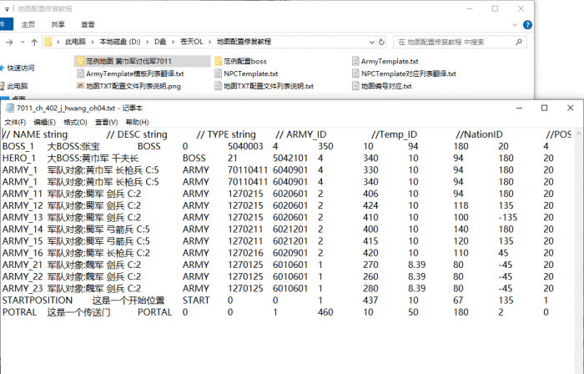The image size is (584, 374).
Task: Switch to the 共享 ribbon tab
Action: point(58,25)
